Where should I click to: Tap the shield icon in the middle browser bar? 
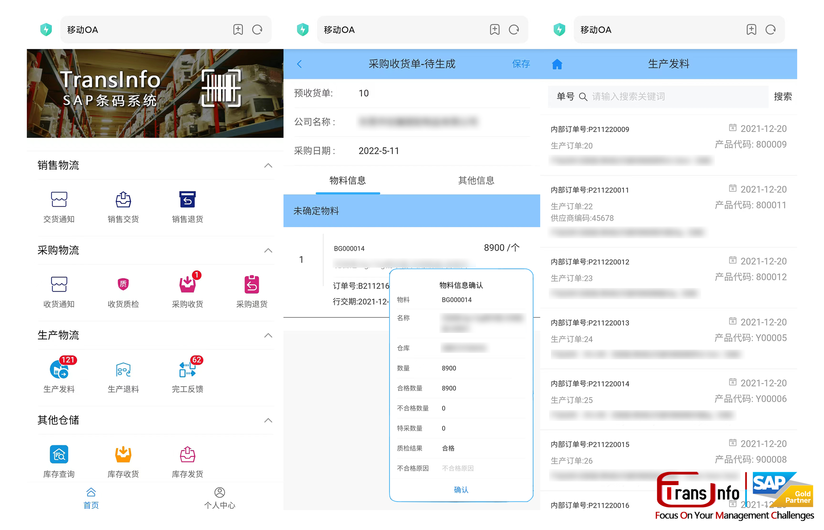point(303,29)
